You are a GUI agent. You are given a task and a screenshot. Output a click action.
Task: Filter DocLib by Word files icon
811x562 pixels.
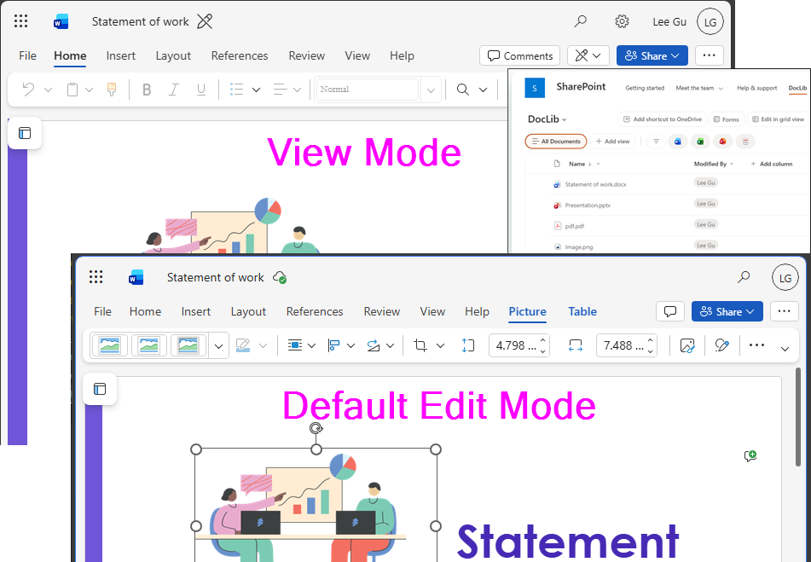coord(678,142)
